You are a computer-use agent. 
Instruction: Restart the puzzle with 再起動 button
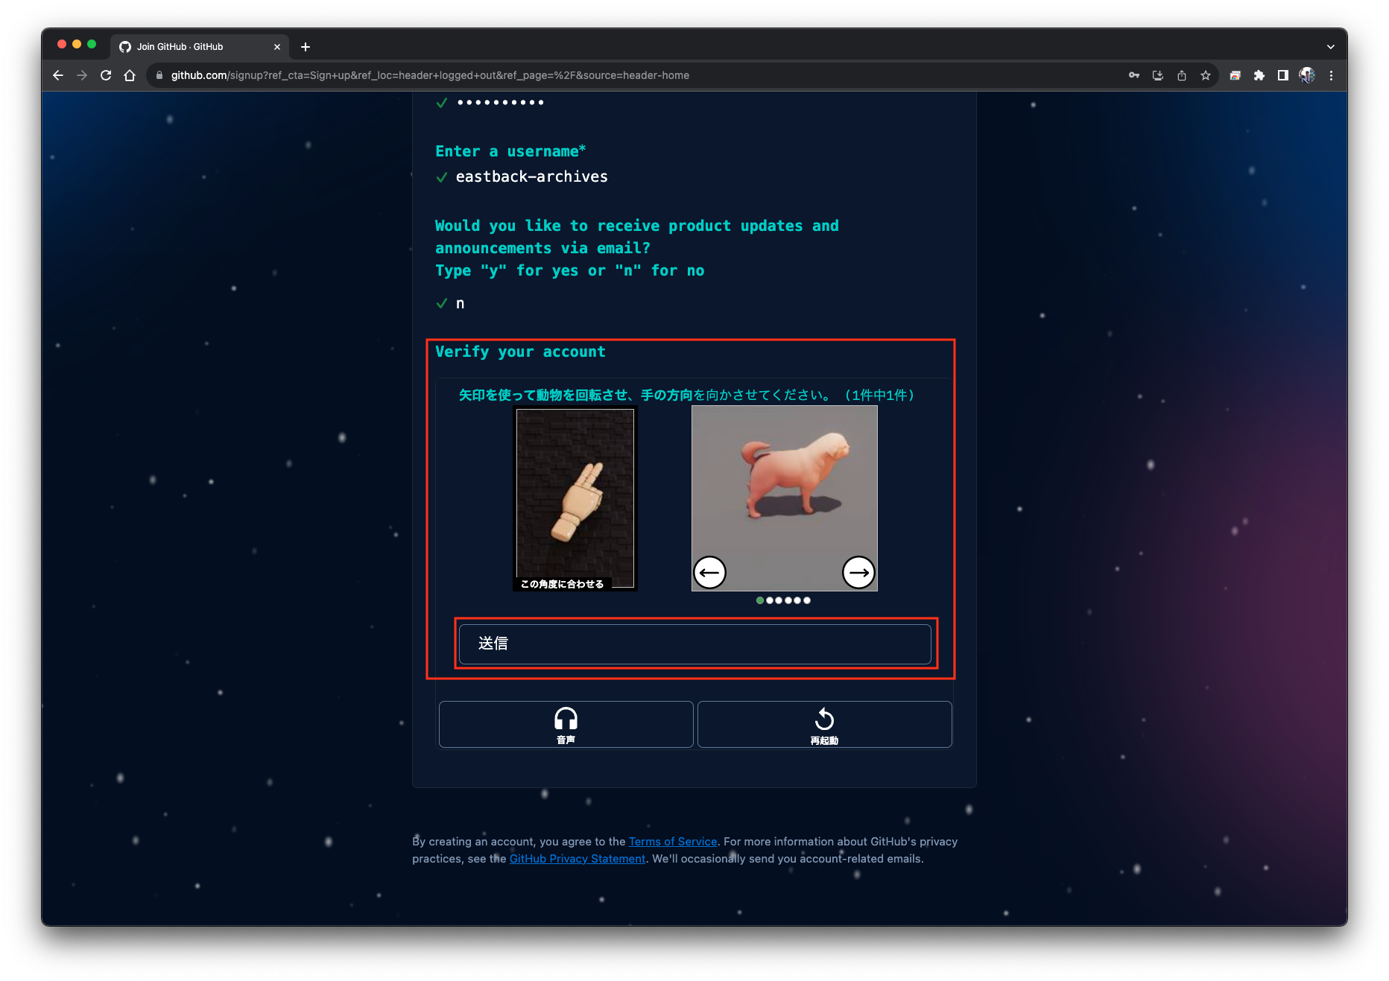(x=824, y=724)
